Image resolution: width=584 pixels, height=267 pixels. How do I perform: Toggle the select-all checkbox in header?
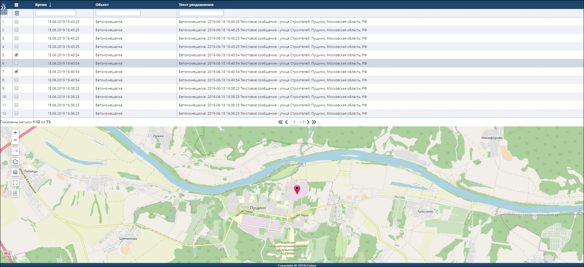pyautogui.click(x=16, y=5)
